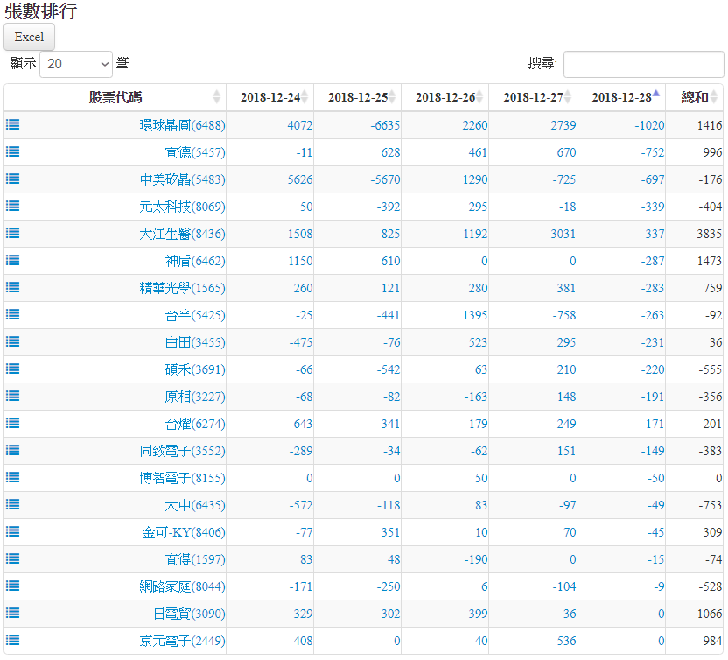Open the list icon for 中美矽晶(5483)
728x660 pixels.
pos(13,179)
